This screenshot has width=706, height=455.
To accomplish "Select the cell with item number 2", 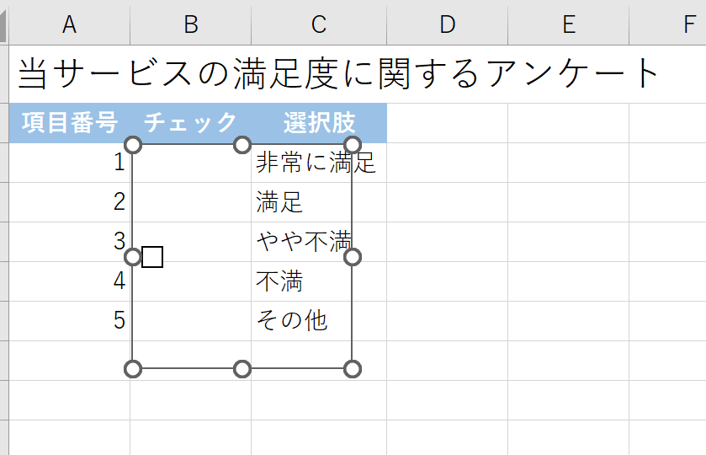I will coord(69,202).
